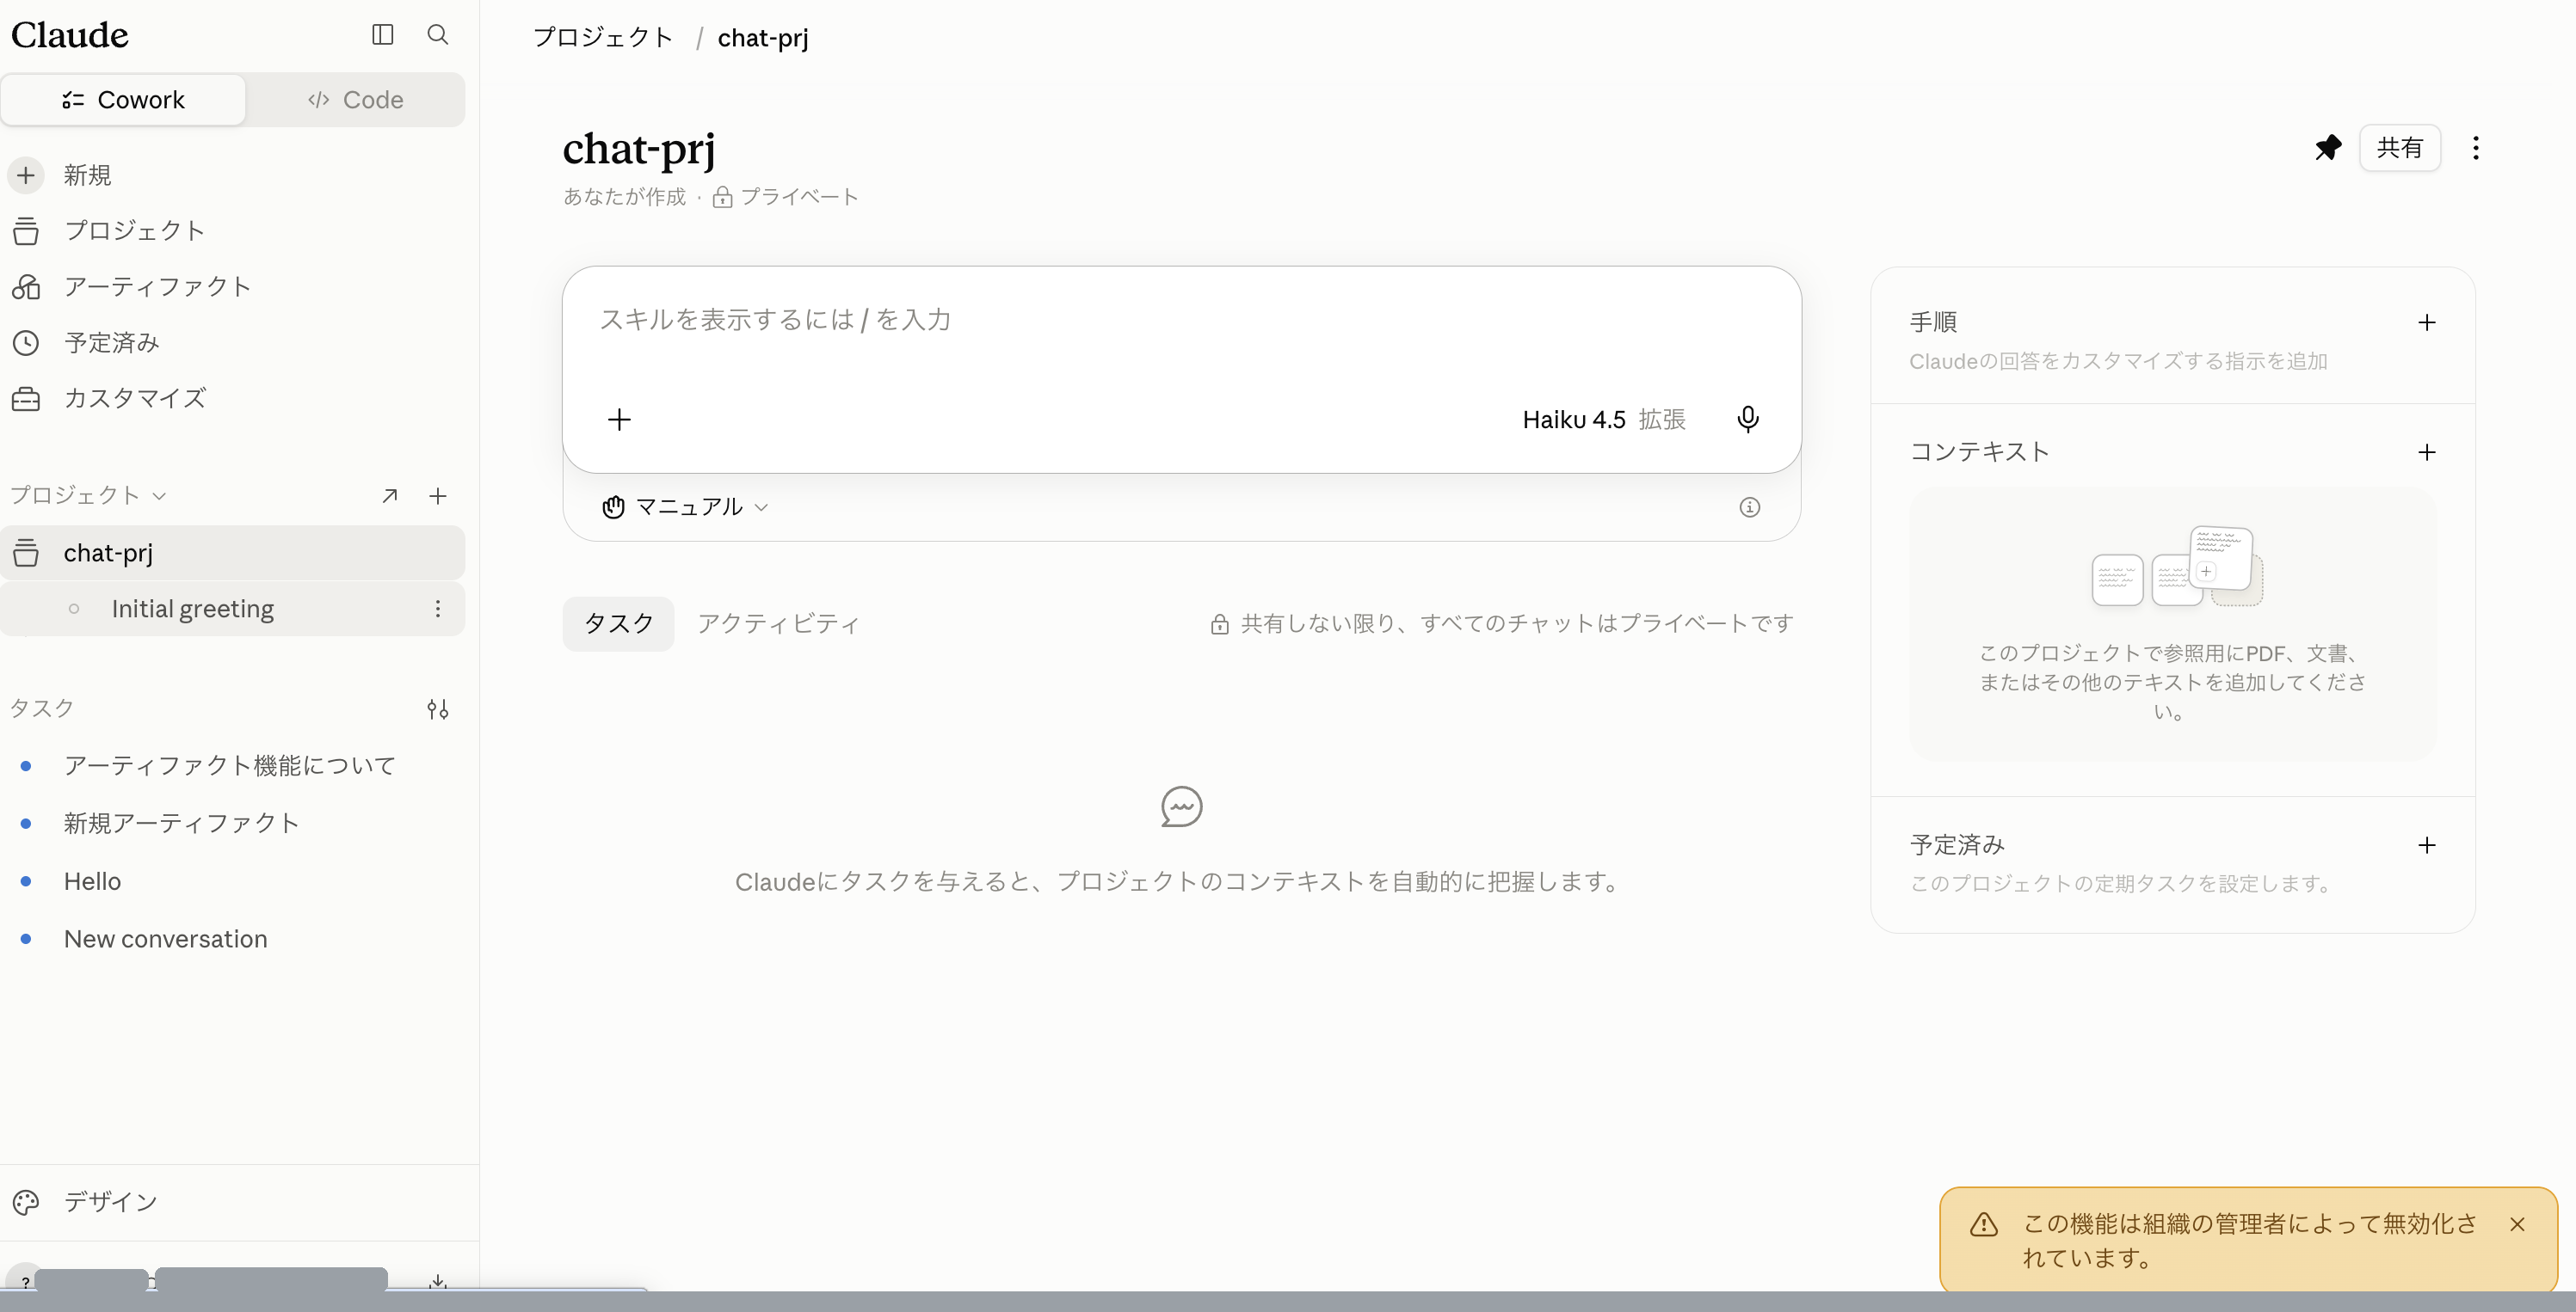Add a new project with the sidebar plus icon
Screen dimensions: 2576x1312
[438, 495]
